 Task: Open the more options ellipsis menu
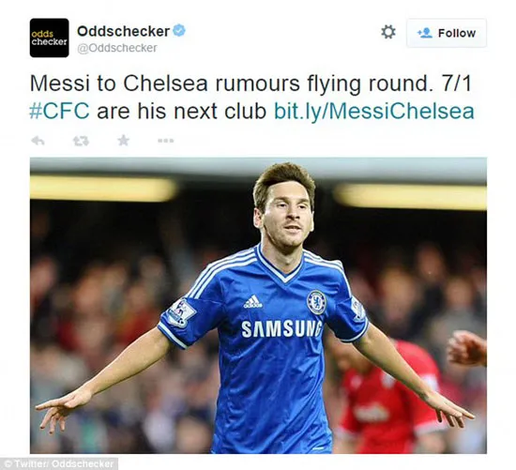(x=165, y=141)
